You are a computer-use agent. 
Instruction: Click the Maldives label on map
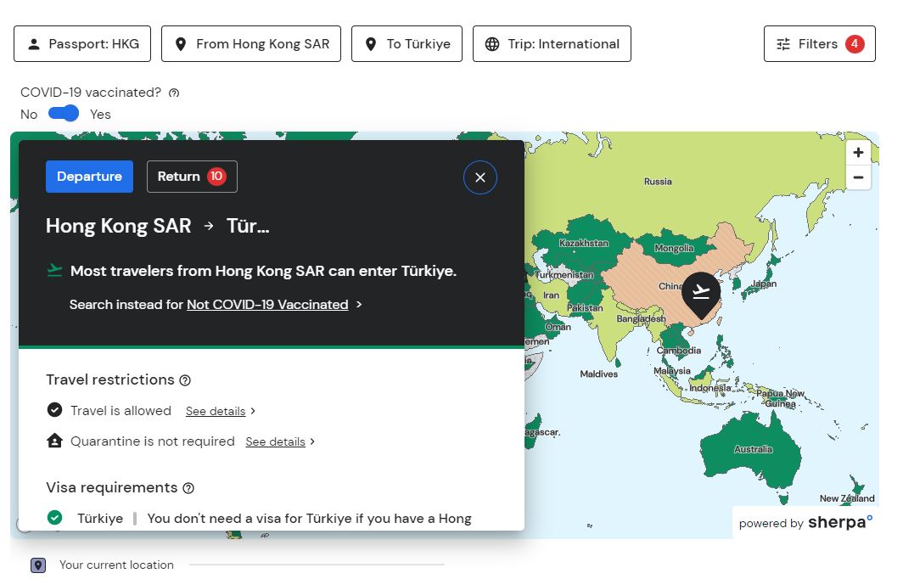(x=598, y=374)
